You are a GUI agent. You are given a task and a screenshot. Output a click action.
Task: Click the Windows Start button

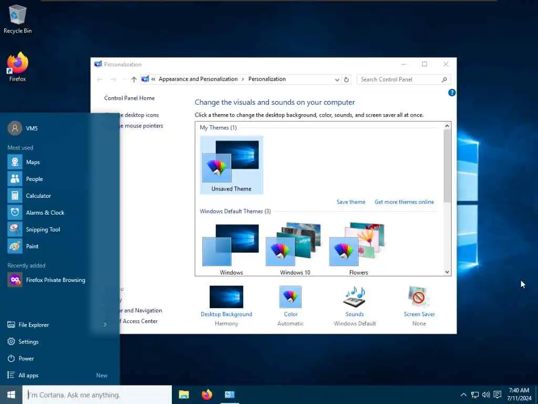[x=11, y=395]
